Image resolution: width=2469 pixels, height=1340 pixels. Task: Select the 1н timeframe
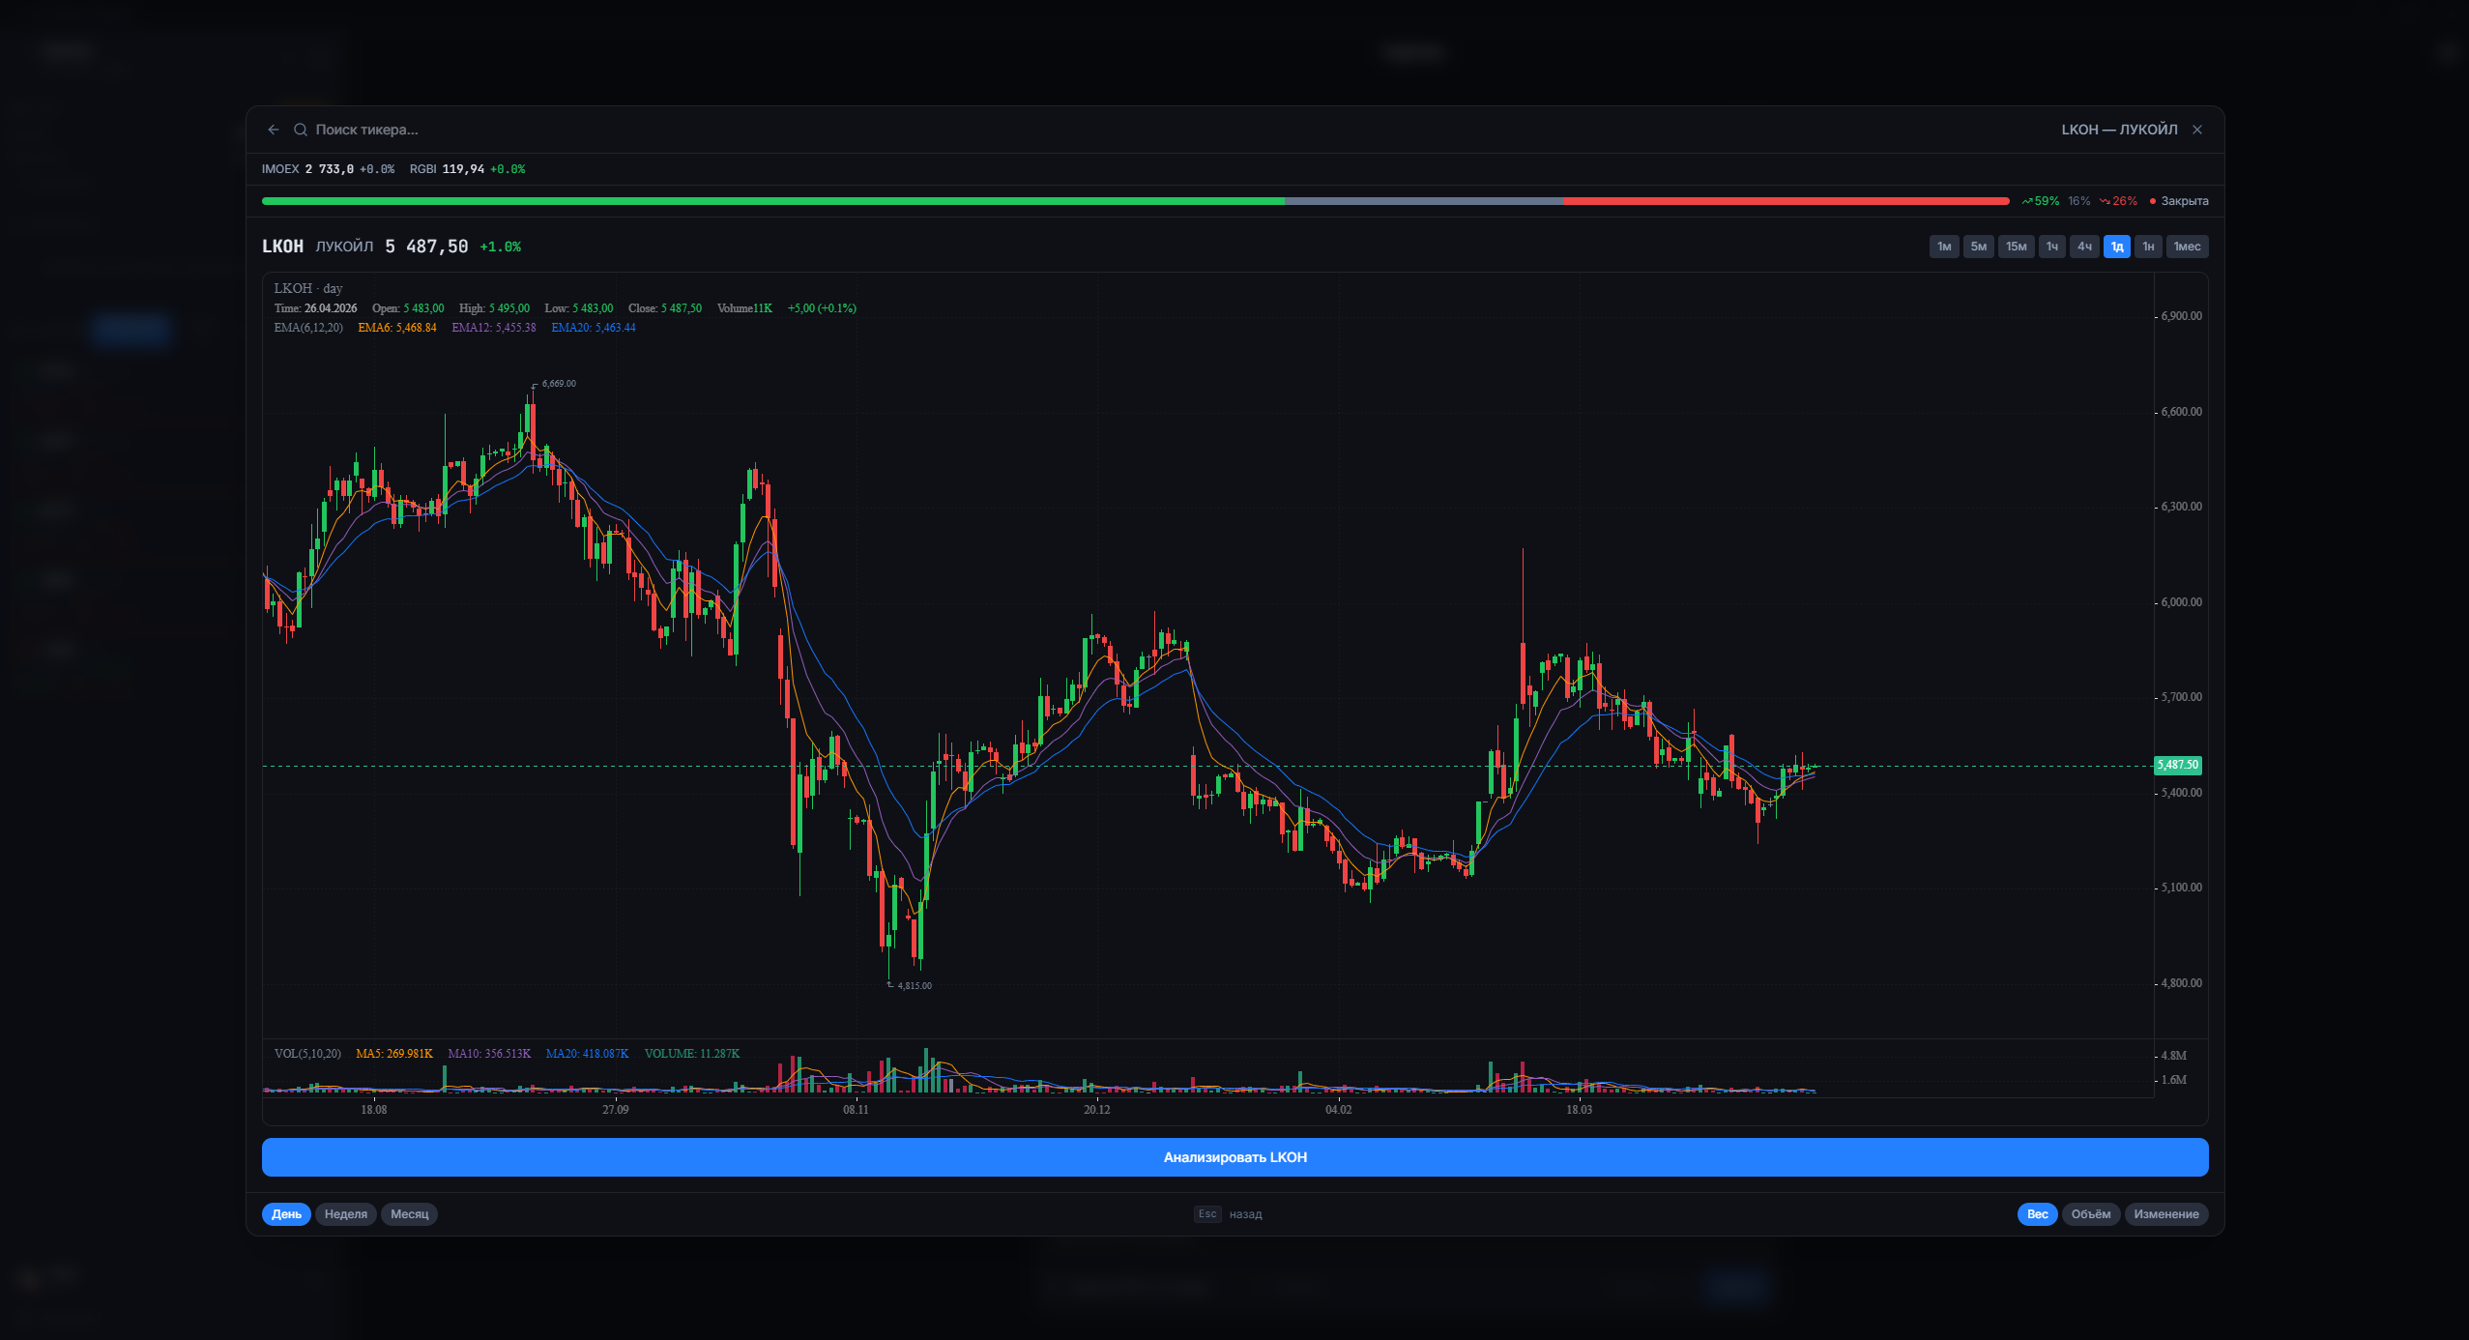tap(2148, 247)
